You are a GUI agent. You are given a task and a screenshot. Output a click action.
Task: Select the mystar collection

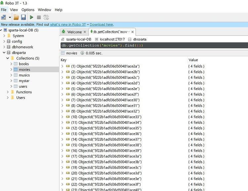[x=24, y=81]
